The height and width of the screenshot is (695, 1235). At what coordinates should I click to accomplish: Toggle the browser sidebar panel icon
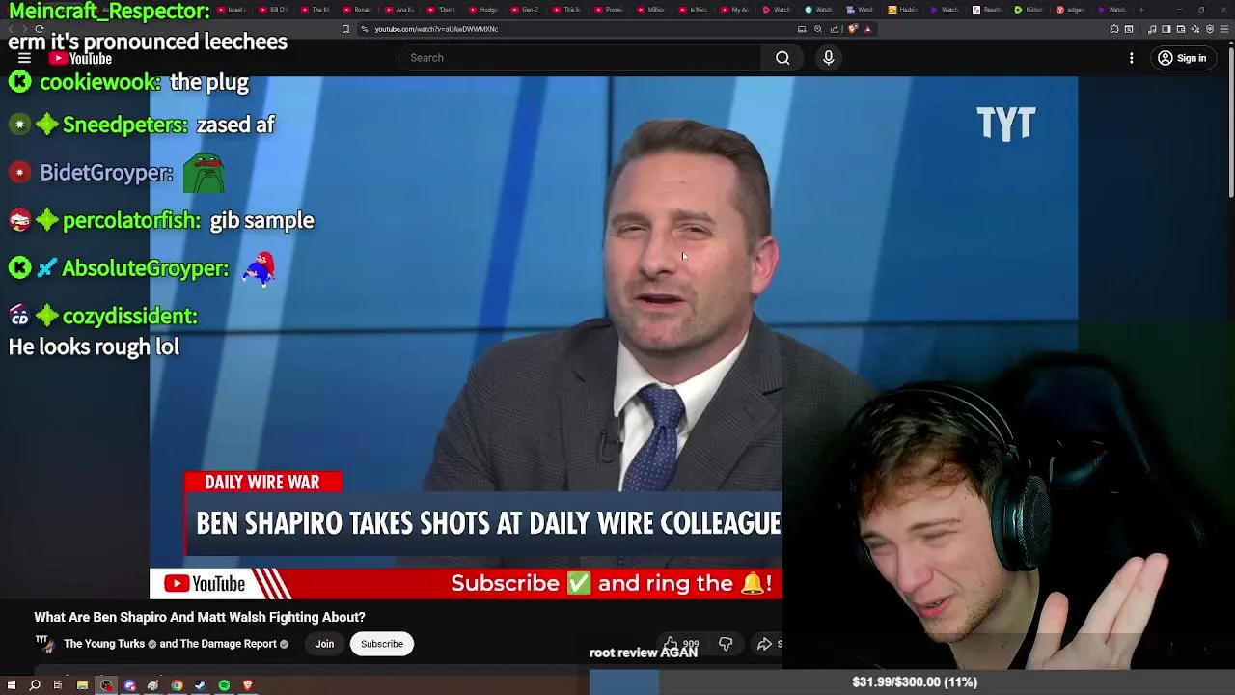1166,29
